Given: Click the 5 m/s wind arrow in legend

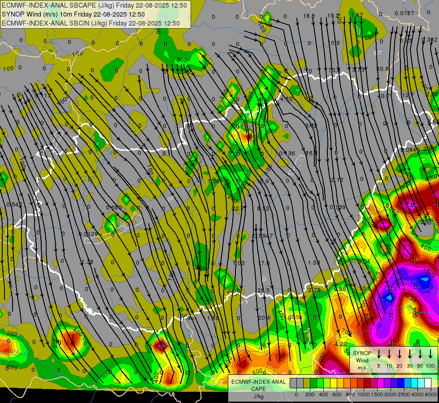Looking at the screenshot, I should click(x=378, y=354).
